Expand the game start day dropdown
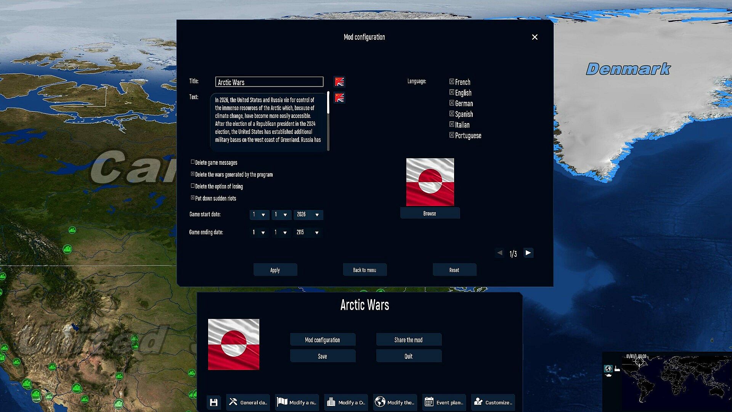Image resolution: width=732 pixels, height=412 pixels. pyautogui.click(x=259, y=215)
